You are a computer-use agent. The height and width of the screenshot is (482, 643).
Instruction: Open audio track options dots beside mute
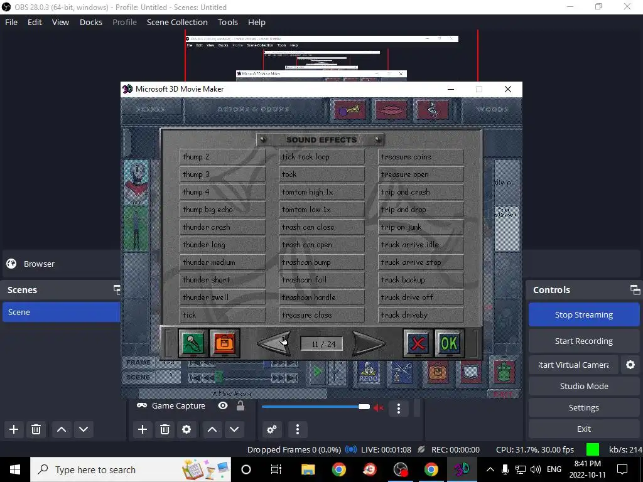click(x=399, y=408)
